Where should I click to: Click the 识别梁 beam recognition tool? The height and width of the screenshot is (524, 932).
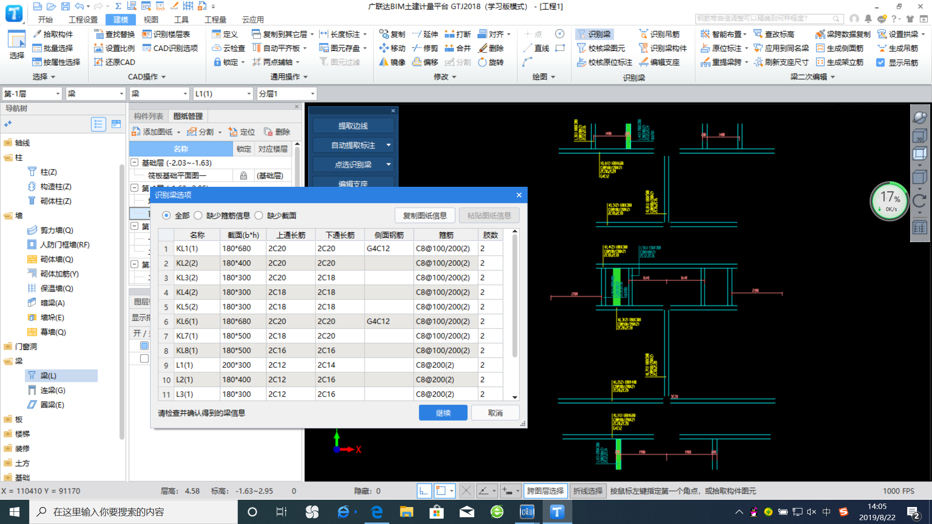coord(595,34)
